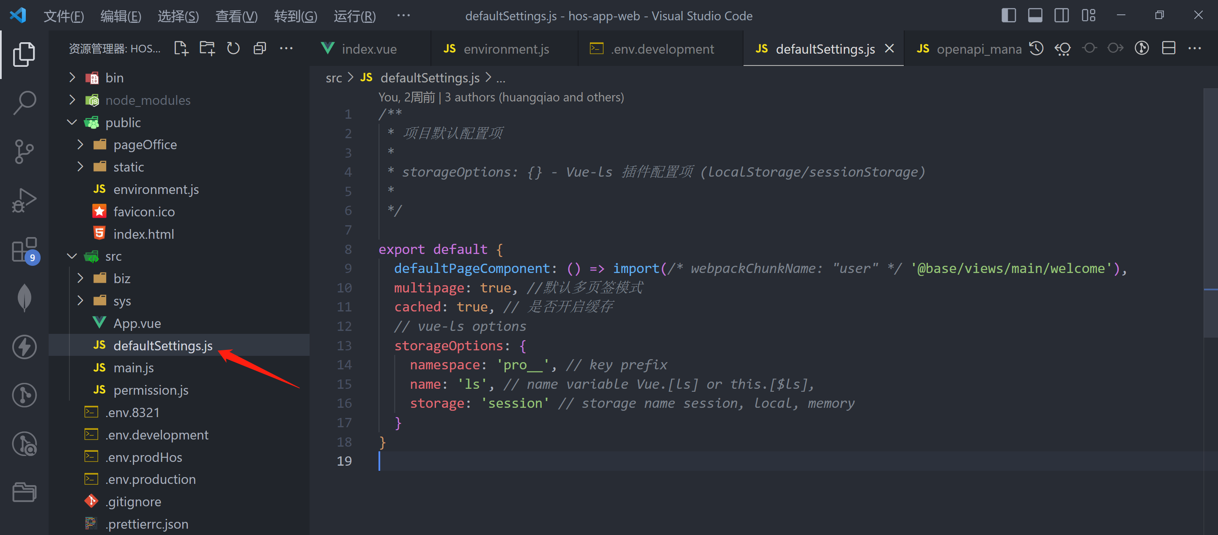Open Run and Debug view
The image size is (1218, 535).
pos(24,200)
